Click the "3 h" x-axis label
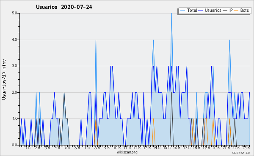254x156 pixels. 47,148
